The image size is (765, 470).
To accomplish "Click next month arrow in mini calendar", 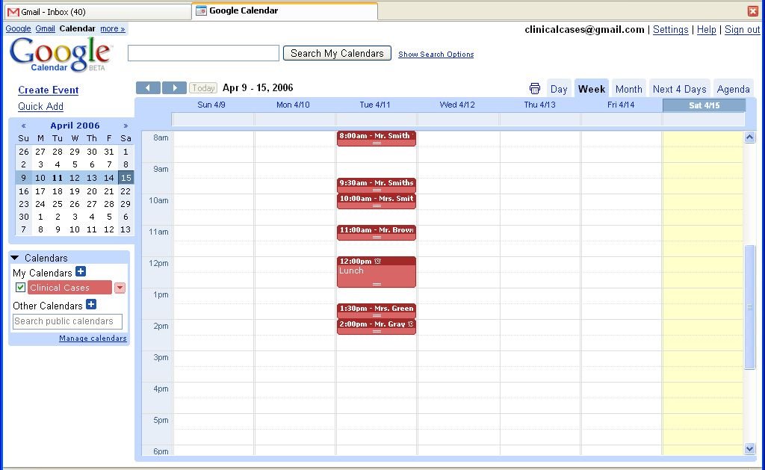I will 126,126.
